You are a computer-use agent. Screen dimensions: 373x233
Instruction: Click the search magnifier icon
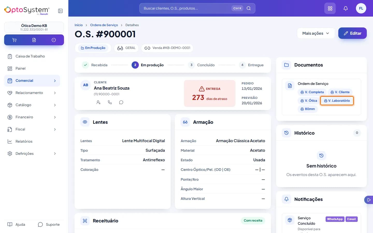pyautogui.click(x=249, y=8)
